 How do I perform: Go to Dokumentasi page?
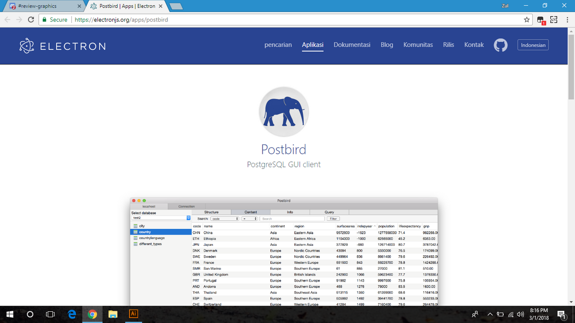click(x=352, y=45)
